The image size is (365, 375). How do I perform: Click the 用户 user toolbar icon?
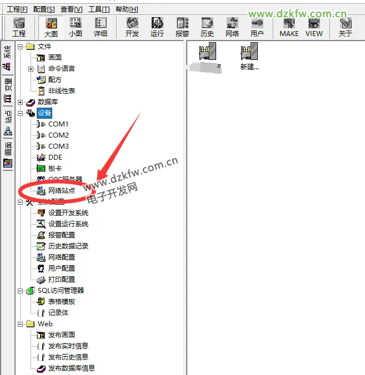(x=257, y=27)
